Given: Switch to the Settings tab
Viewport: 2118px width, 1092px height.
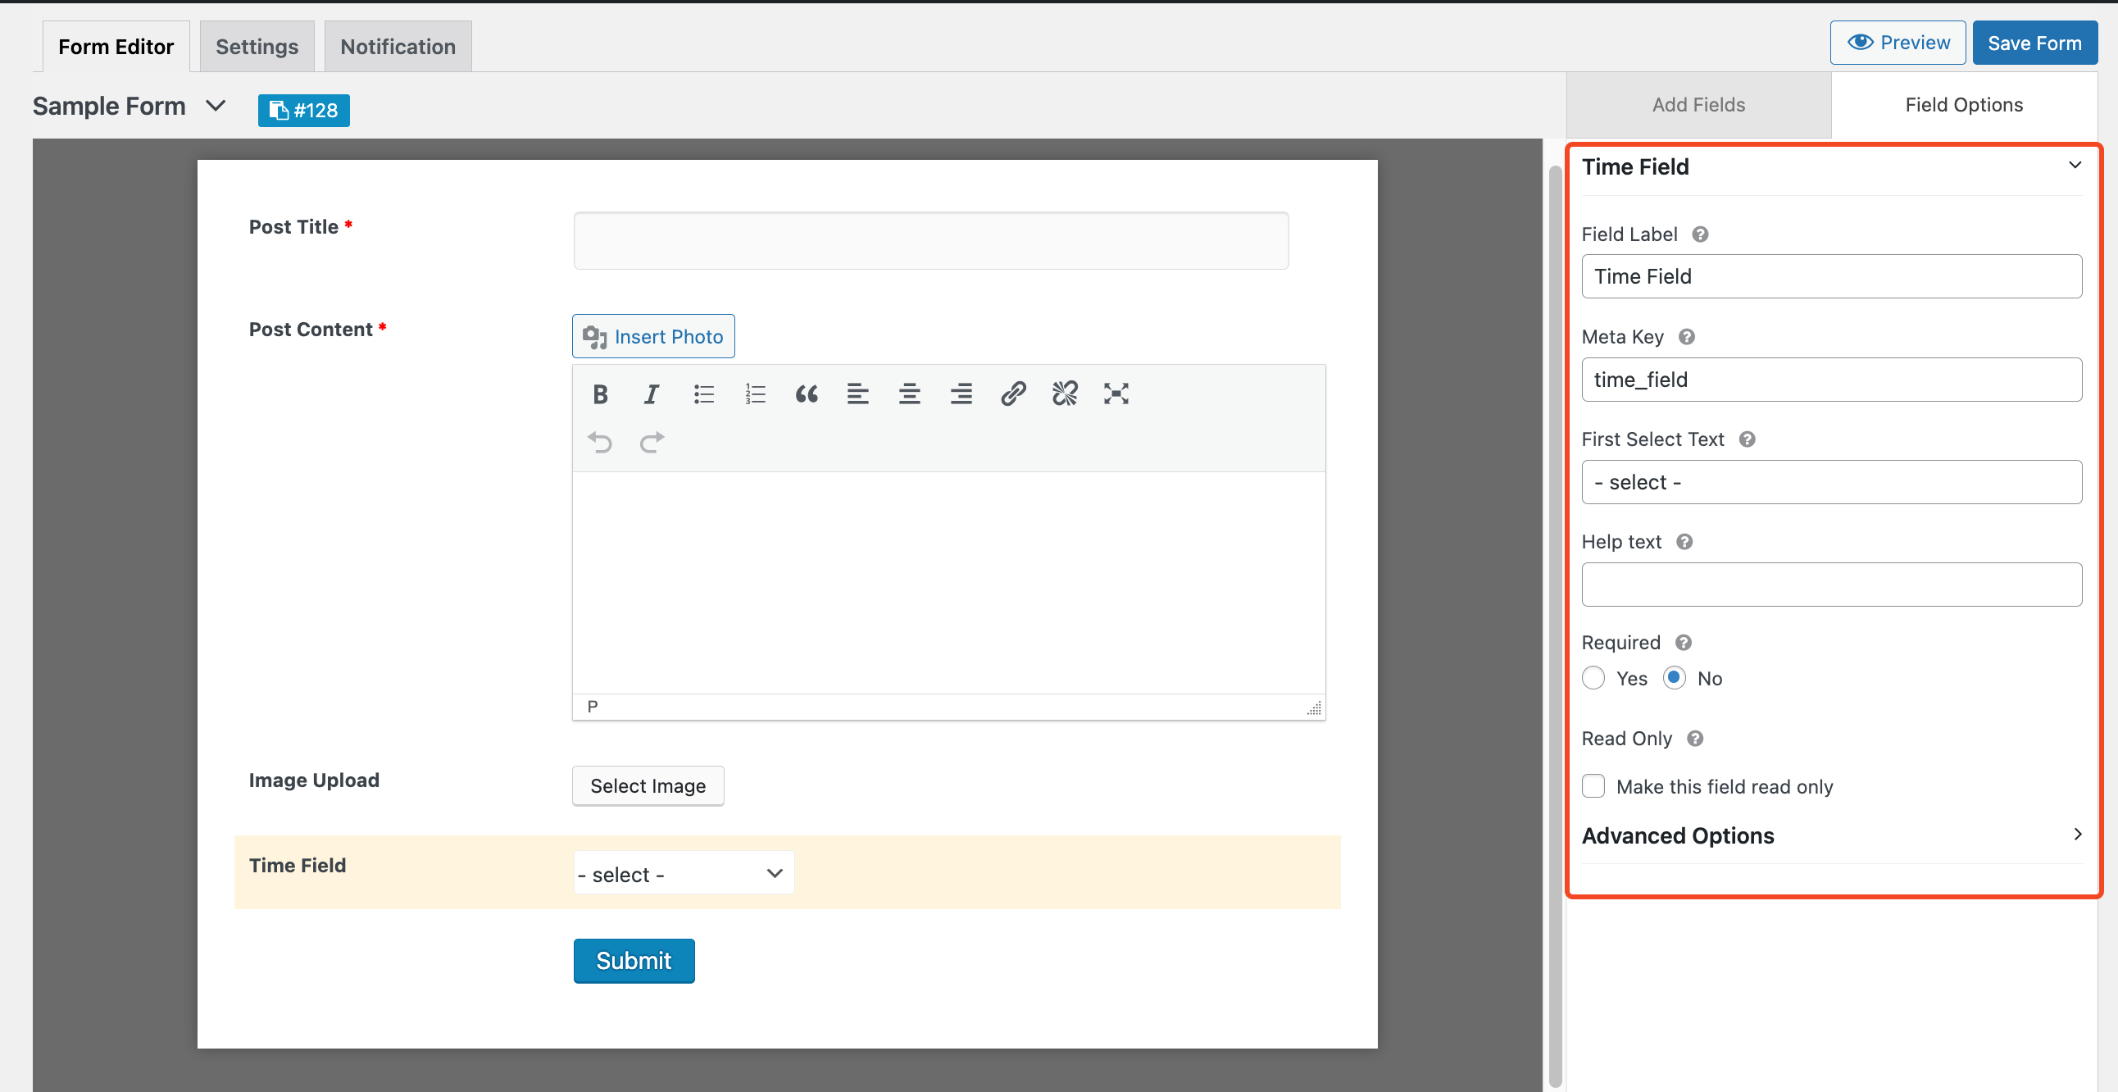Looking at the screenshot, I should pos(257,46).
